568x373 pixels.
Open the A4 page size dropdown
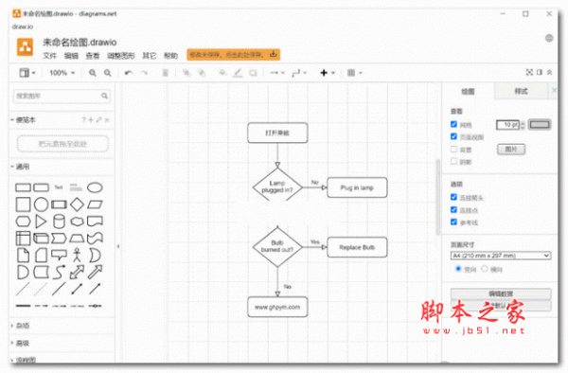[x=501, y=256]
